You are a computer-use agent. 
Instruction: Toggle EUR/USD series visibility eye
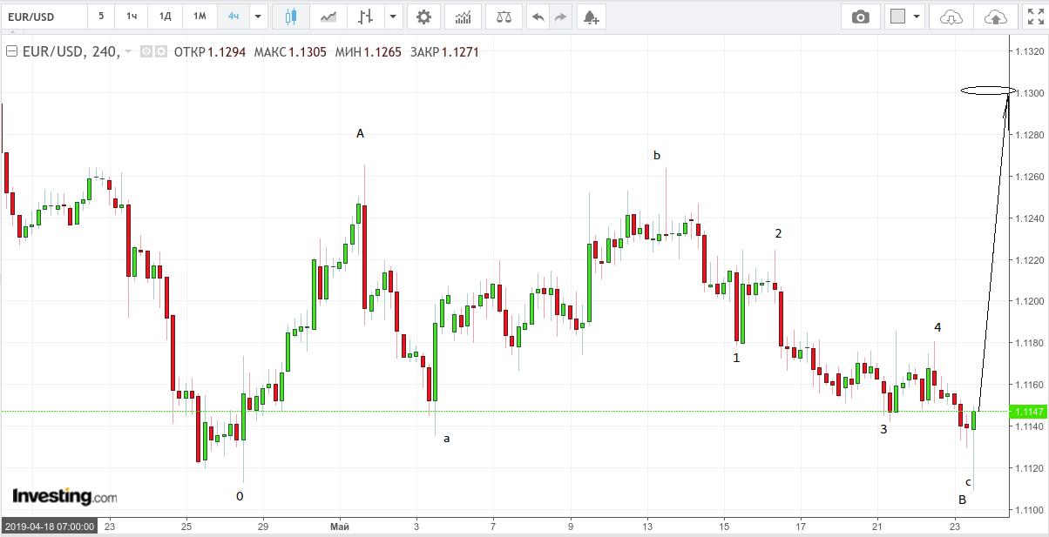point(146,52)
